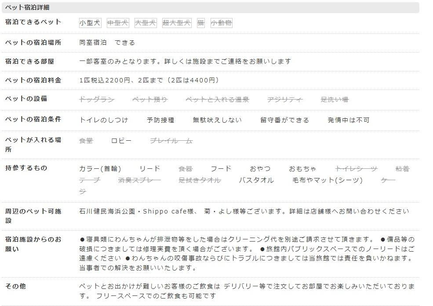Image resolution: width=433 pixels, height=306 pixels.
Task: Click the 留守番ができる condition
Action: click(x=285, y=120)
